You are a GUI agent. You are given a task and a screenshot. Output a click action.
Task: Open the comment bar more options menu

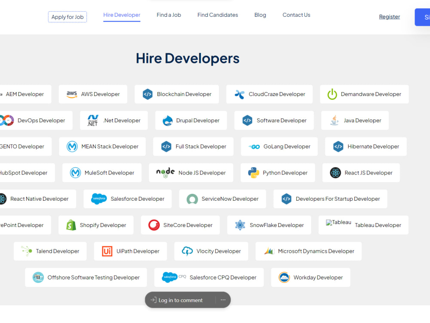(223, 300)
